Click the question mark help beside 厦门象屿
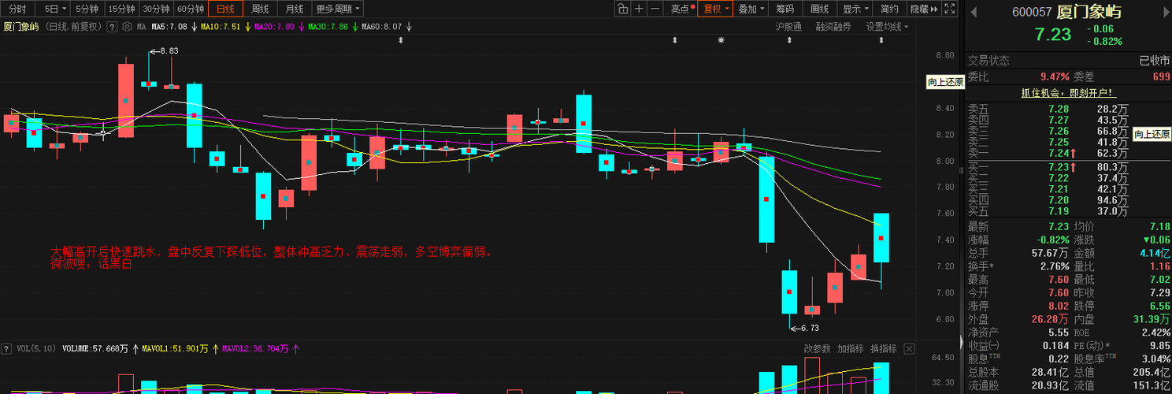This screenshot has width=1172, height=394. 112,26
